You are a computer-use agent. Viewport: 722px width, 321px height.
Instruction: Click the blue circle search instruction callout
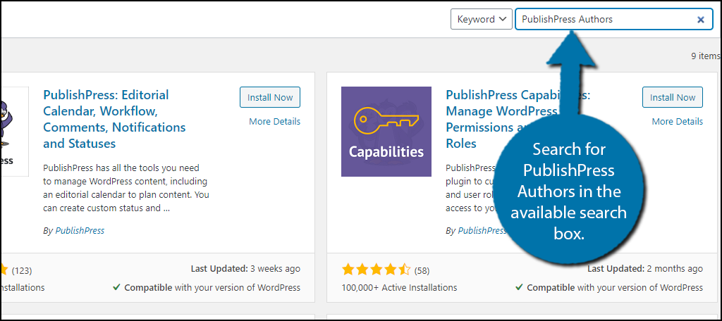[568, 191]
